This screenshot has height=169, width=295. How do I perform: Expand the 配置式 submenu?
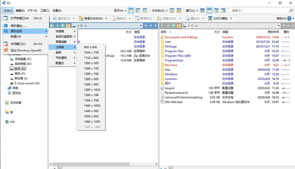tap(63, 63)
